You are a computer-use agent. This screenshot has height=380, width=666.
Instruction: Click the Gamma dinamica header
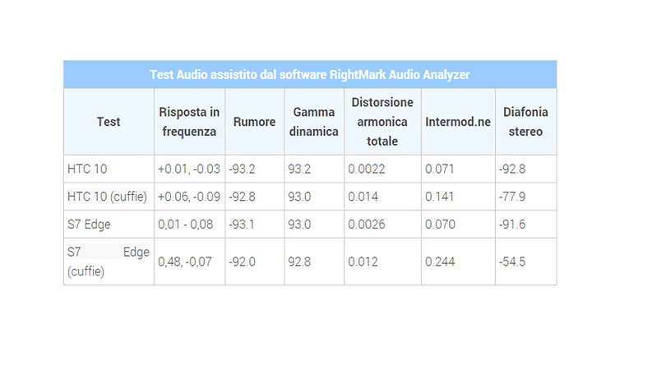(313, 122)
